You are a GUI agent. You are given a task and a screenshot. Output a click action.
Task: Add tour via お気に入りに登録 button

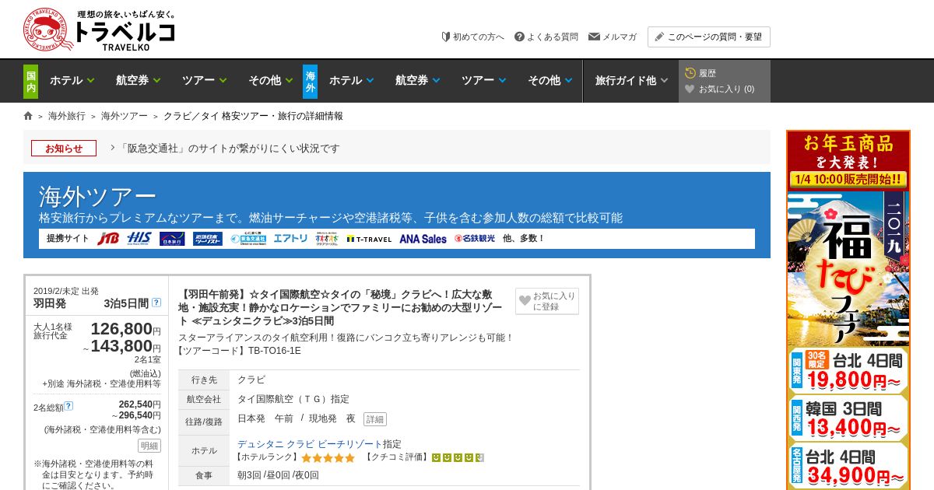tap(547, 301)
